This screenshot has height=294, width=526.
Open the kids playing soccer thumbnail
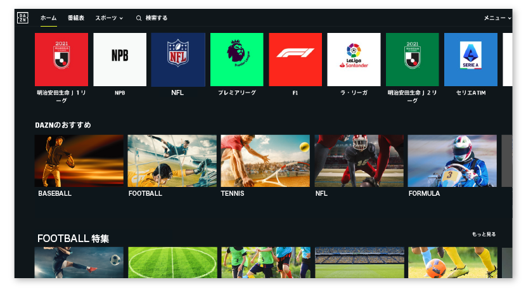[266, 262]
